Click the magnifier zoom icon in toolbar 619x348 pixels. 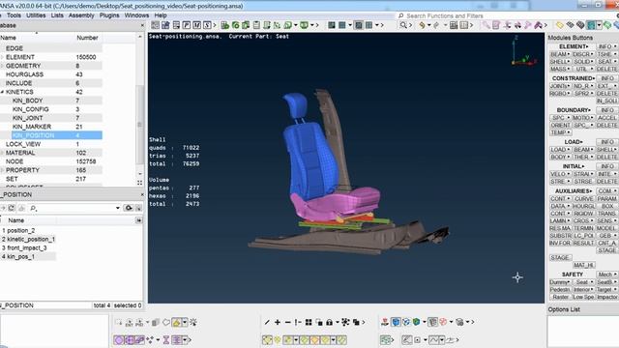[403, 25]
